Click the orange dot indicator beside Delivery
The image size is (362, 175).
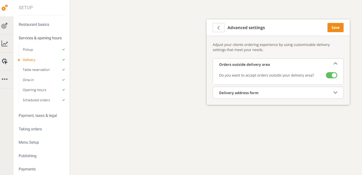click(19, 60)
